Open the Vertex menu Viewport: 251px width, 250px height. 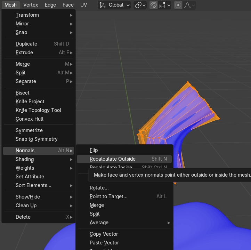[x=31, y=5]
